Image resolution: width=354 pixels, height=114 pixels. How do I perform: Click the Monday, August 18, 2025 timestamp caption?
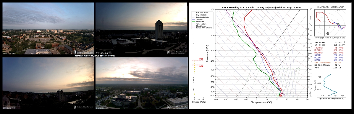click(x=95, y=56)
